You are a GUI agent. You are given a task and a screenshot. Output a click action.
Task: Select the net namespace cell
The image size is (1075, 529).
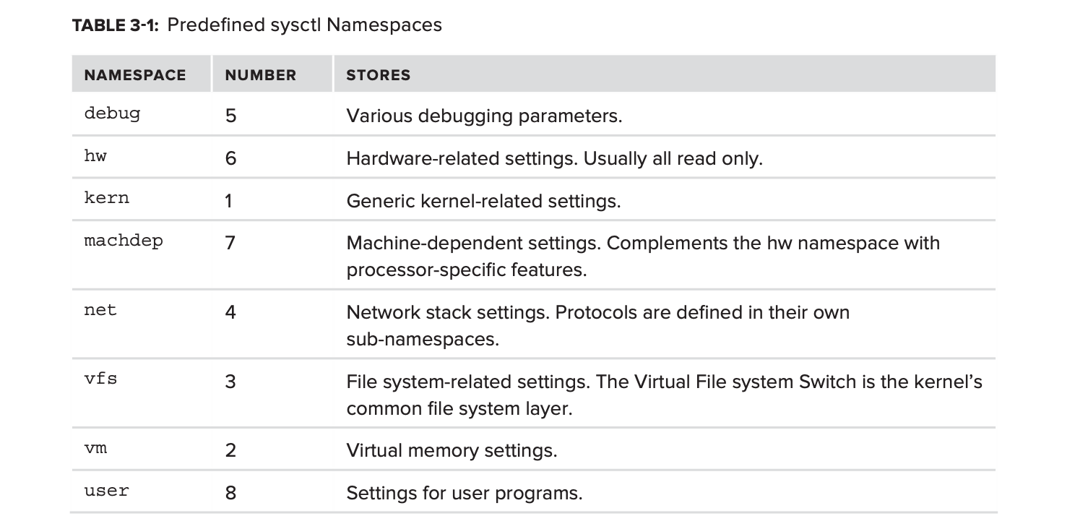(x=100, y=311)
